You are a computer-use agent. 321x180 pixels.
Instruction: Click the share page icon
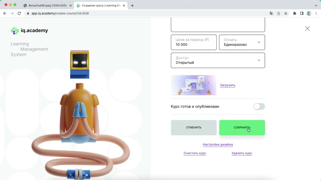click(x=278, y=13)
